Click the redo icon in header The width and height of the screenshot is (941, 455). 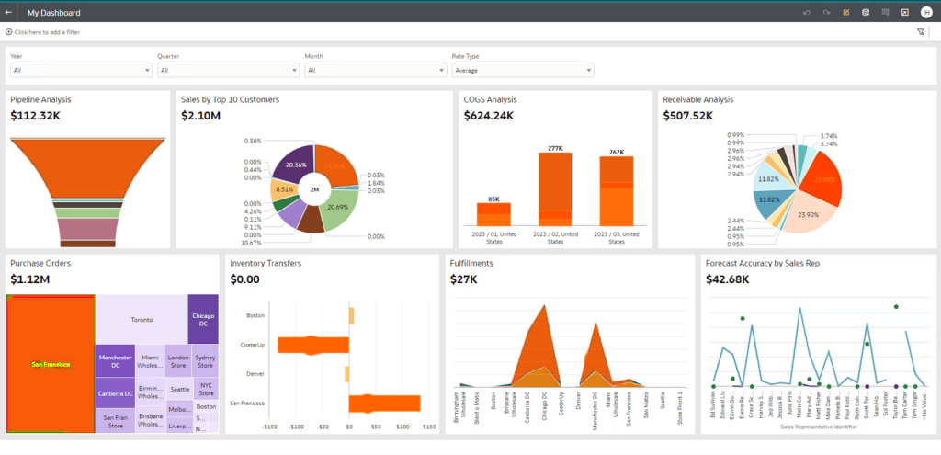[x=825, y=13]
